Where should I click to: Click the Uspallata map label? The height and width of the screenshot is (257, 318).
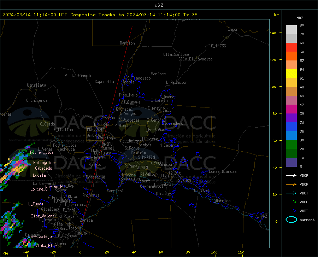(36, 85)
